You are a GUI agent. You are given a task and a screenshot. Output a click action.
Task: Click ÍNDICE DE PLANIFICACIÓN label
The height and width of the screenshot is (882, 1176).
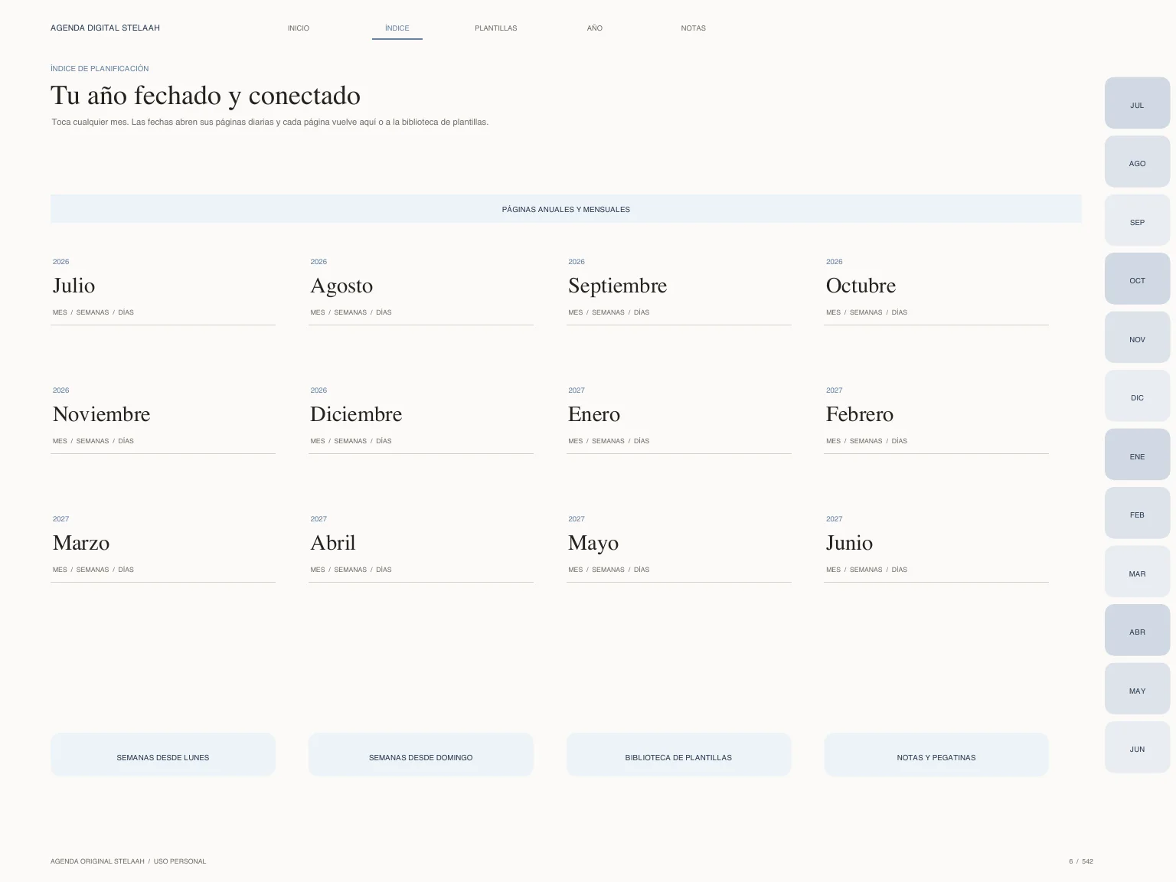[100, 69]
